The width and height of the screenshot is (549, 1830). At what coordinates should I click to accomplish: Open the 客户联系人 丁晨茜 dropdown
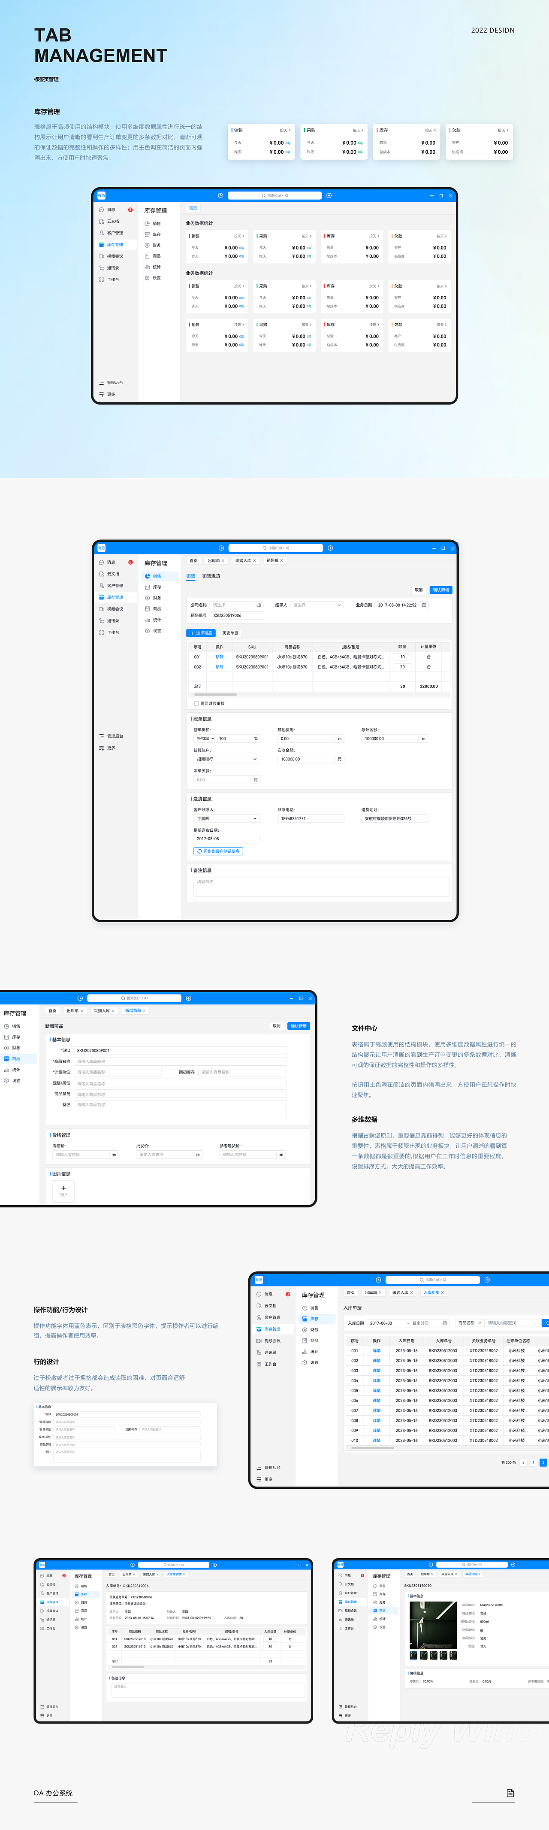(226, 818)
